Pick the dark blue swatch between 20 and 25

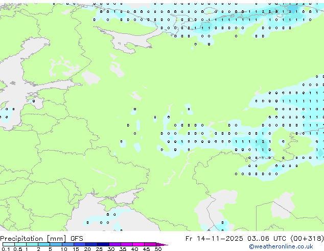[91, 244]
